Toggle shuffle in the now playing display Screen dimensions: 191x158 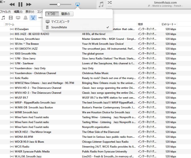[110, 3]
